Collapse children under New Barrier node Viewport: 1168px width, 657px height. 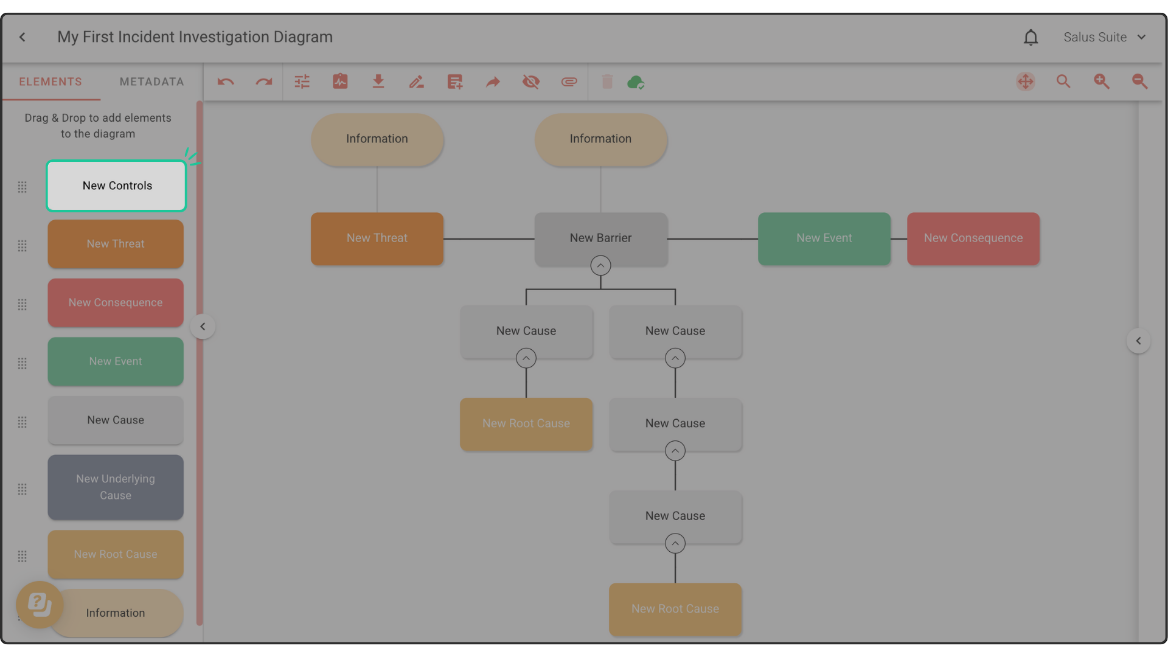(600, 266)
